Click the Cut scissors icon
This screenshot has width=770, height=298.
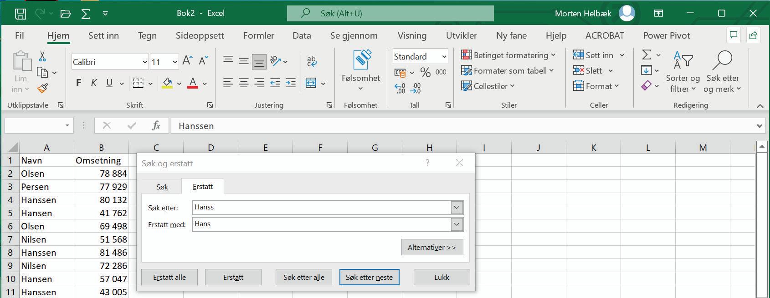(x=42, y=56)
